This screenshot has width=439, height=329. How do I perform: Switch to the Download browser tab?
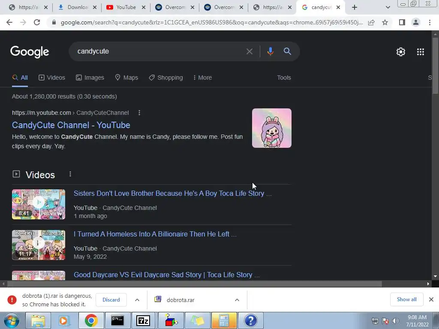coord(74,7)
